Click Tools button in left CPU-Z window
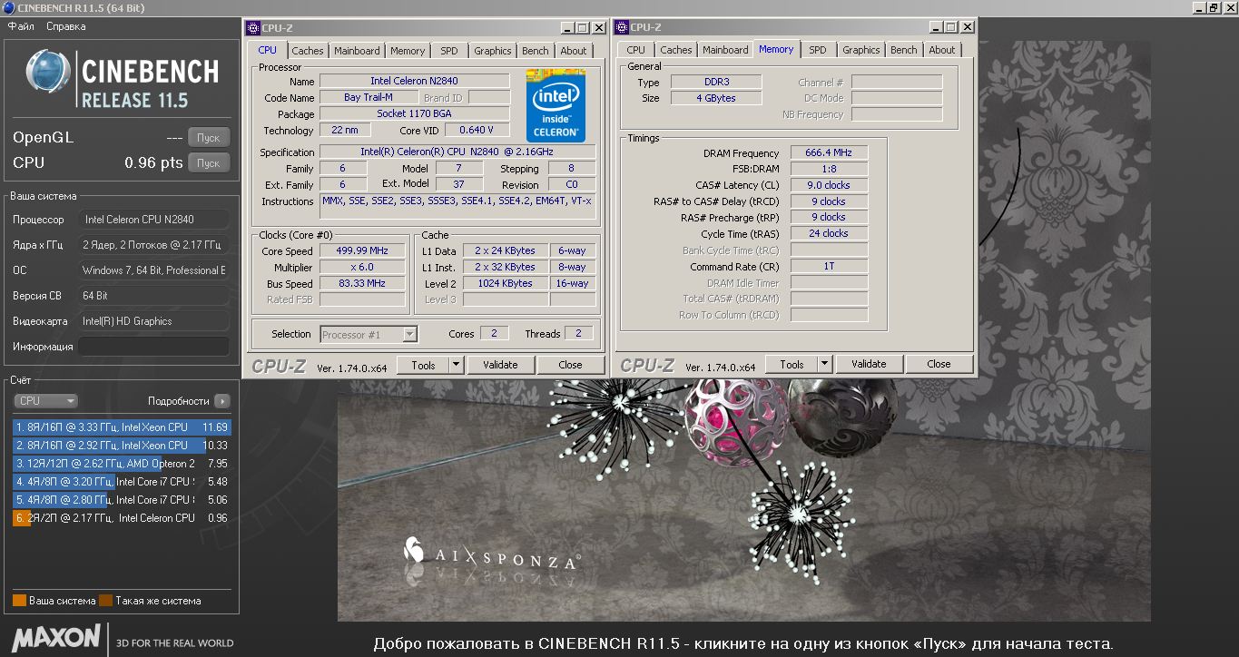The width and height of the screenshot is (1239, 657). (423, 365)
